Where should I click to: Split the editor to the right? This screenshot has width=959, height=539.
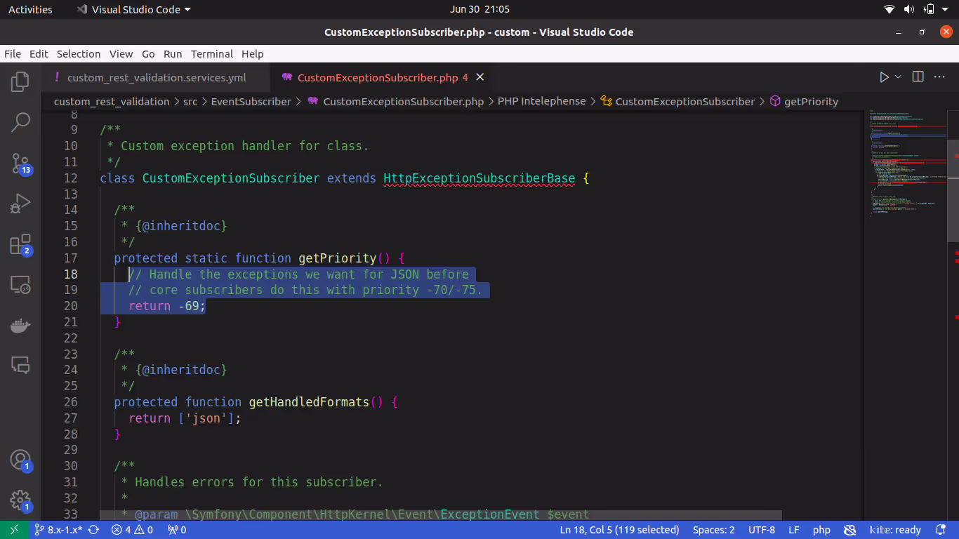[918, 77]
